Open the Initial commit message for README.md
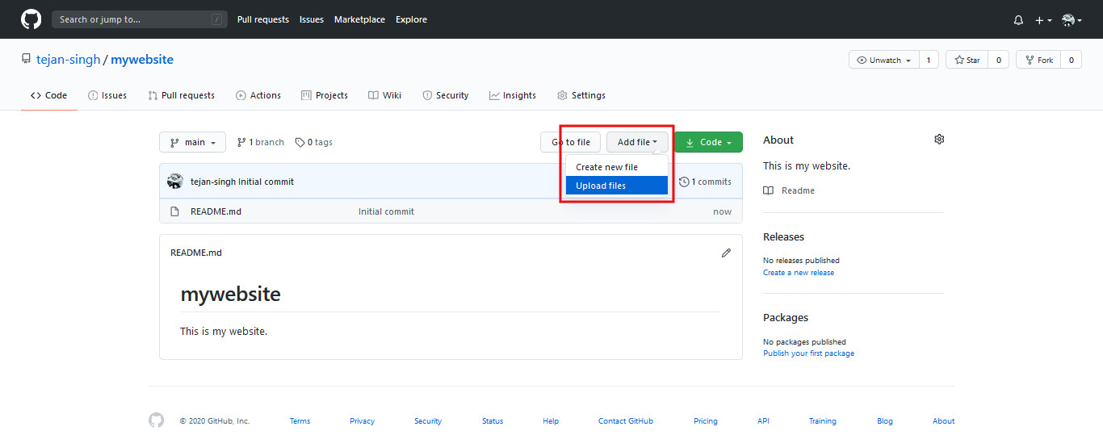 point(386,211)
